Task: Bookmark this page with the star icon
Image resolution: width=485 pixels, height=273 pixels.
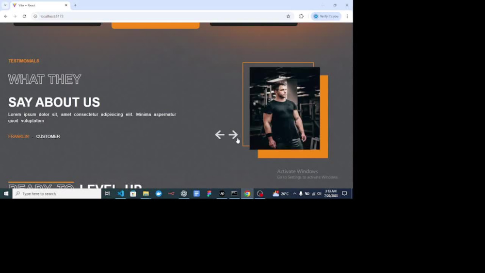Action: [x=288, y=16]
